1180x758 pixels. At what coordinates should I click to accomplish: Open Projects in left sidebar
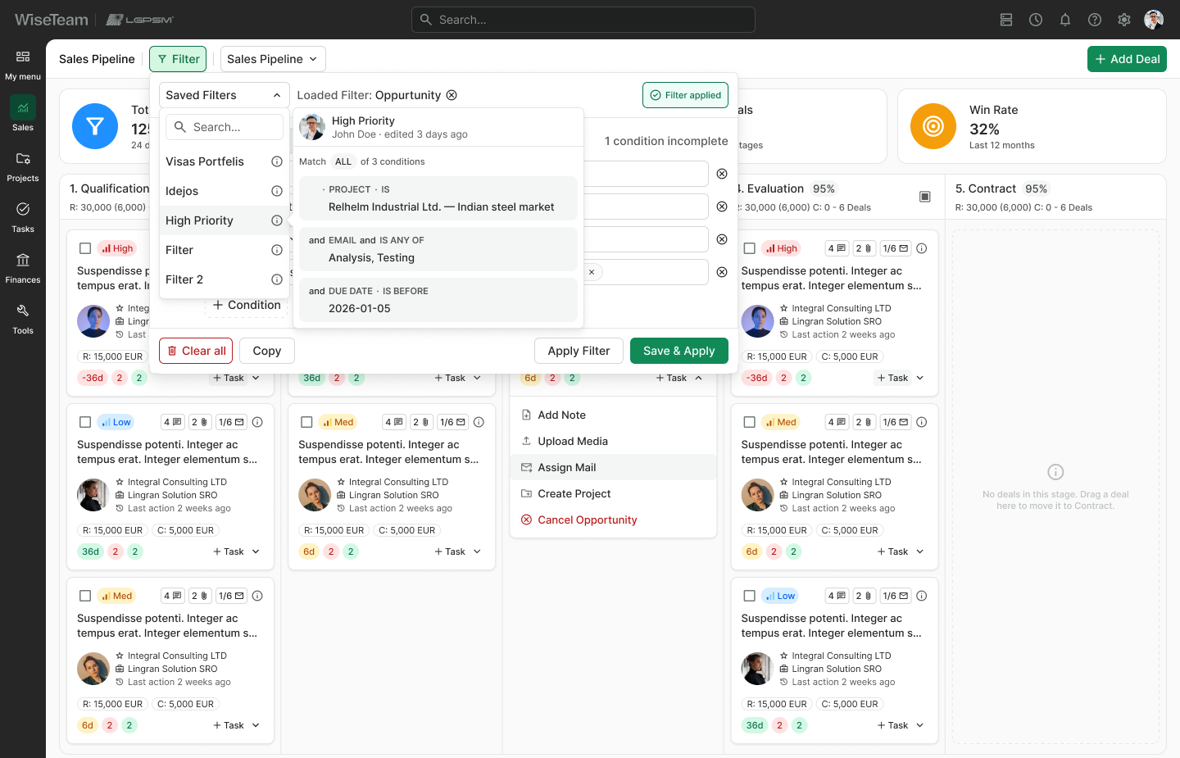click(x=23, y=167)
